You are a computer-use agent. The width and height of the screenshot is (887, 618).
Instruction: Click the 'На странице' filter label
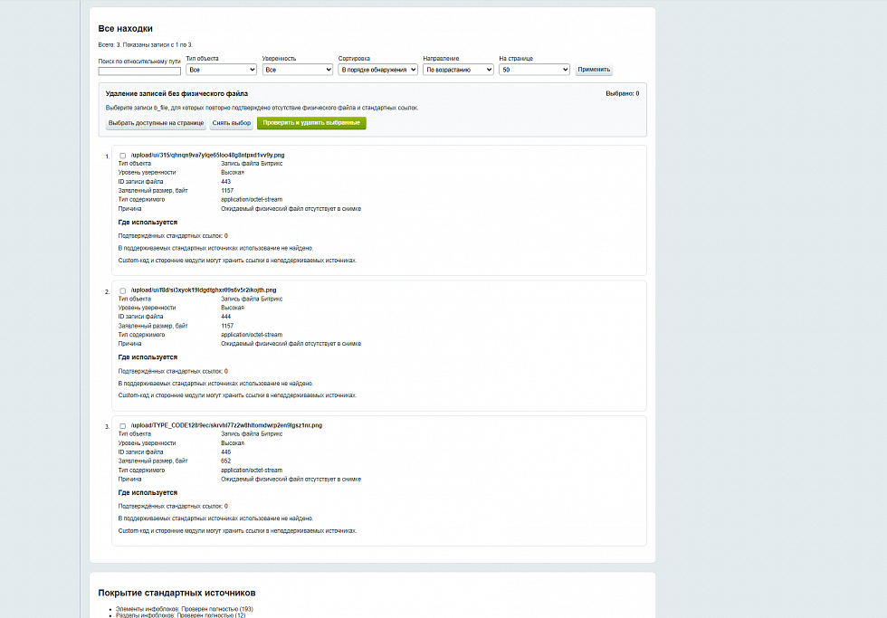516,58
